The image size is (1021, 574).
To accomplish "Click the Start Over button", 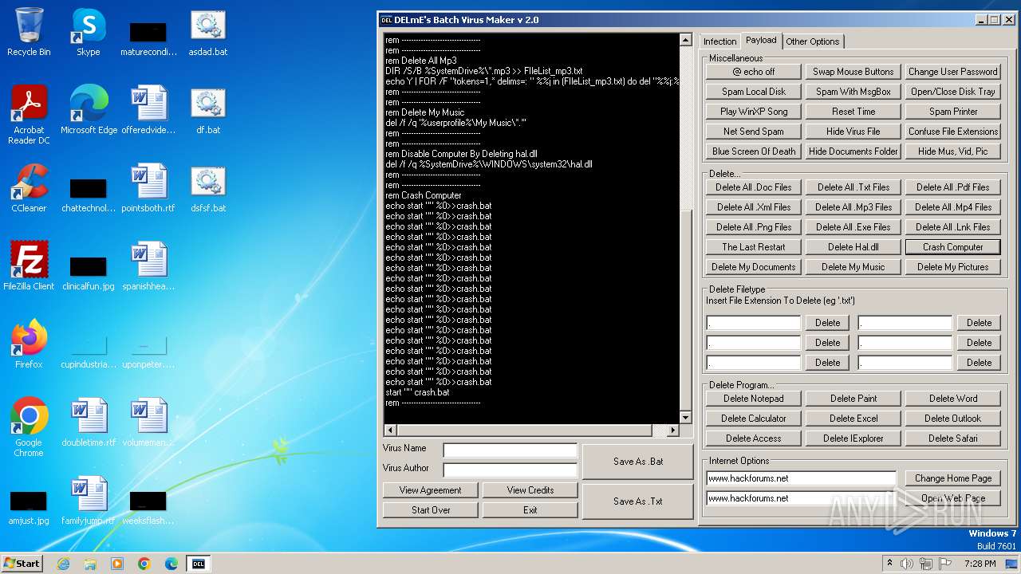I will (431, 510).
